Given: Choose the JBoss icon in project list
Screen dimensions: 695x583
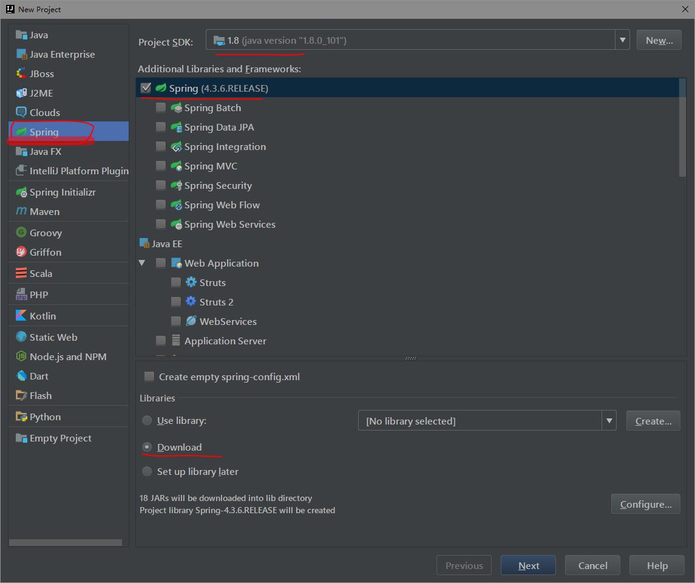Looking at the screenshot, I should pyautogui.click(x=21, y=73).
